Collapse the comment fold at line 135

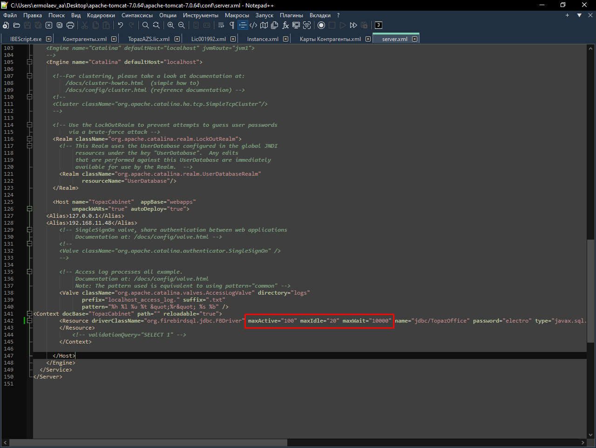click(x=29, y=272)
